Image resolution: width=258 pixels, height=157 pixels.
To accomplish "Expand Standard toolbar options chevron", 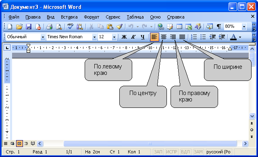I will click(x=254, y=27).
